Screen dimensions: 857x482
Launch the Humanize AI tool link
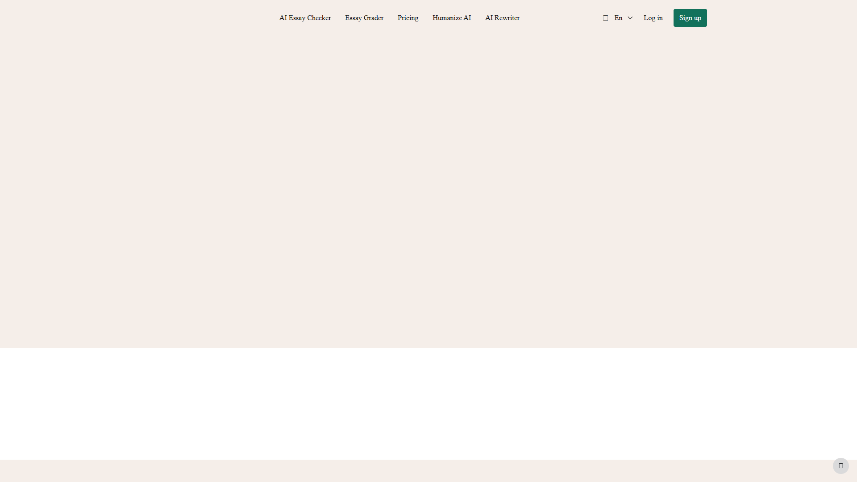[x=451, y=18]
